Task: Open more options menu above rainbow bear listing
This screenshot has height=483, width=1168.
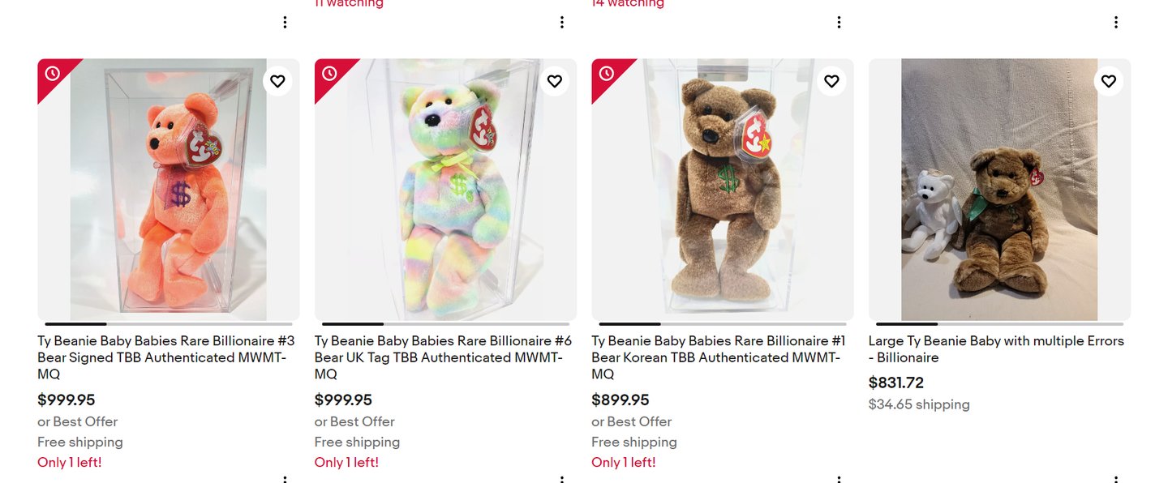Action: 562,23
